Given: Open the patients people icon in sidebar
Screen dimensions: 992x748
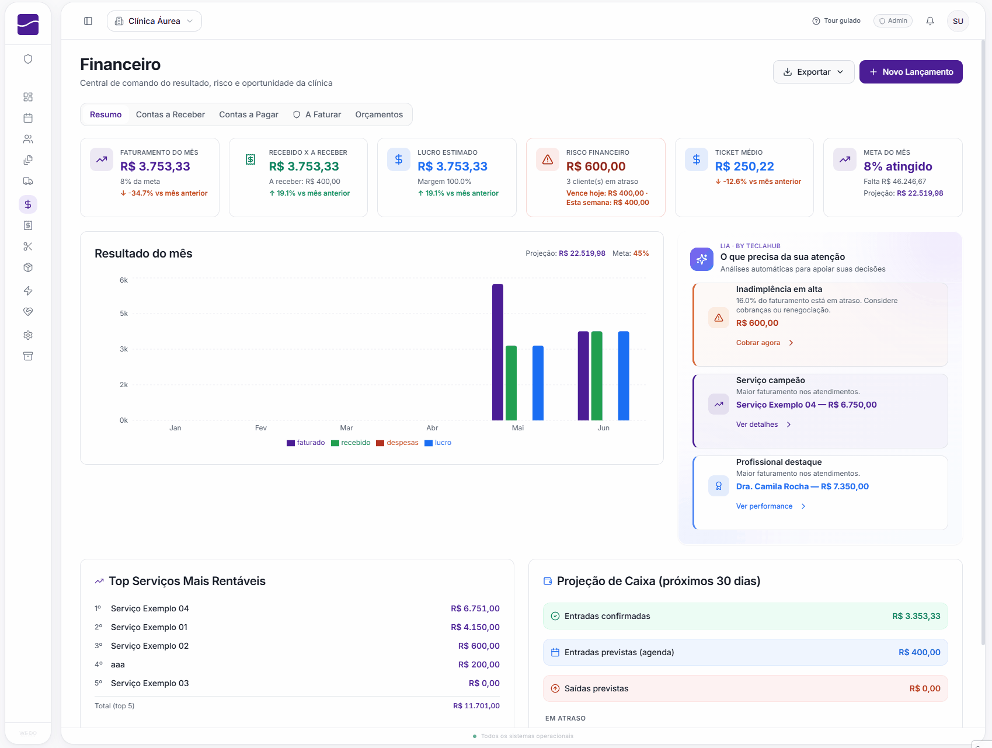Looking at the screenshot, I should pos(28,139).
